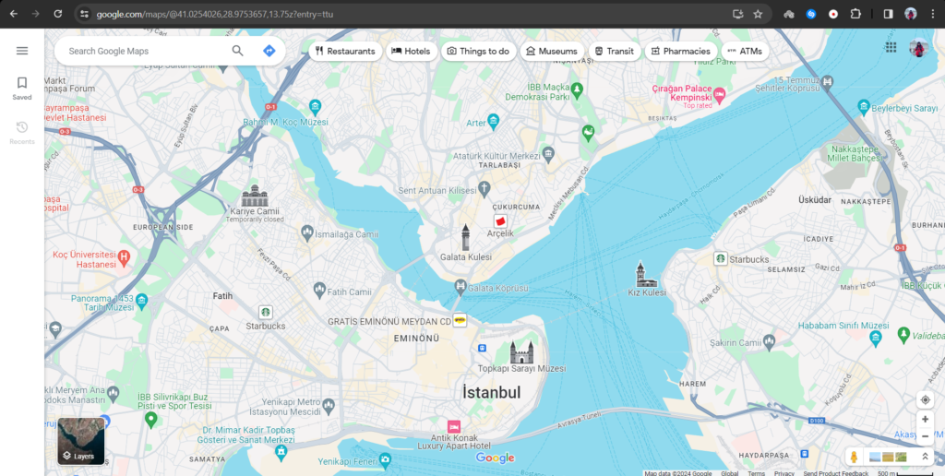Select the Arçelik store marker
The height and width of the screenshot is (476, 945).
click(500, 220)
